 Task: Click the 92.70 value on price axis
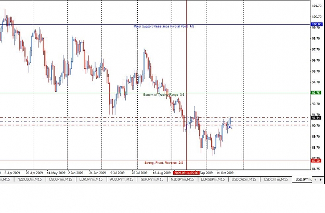[x=316, y=104]
